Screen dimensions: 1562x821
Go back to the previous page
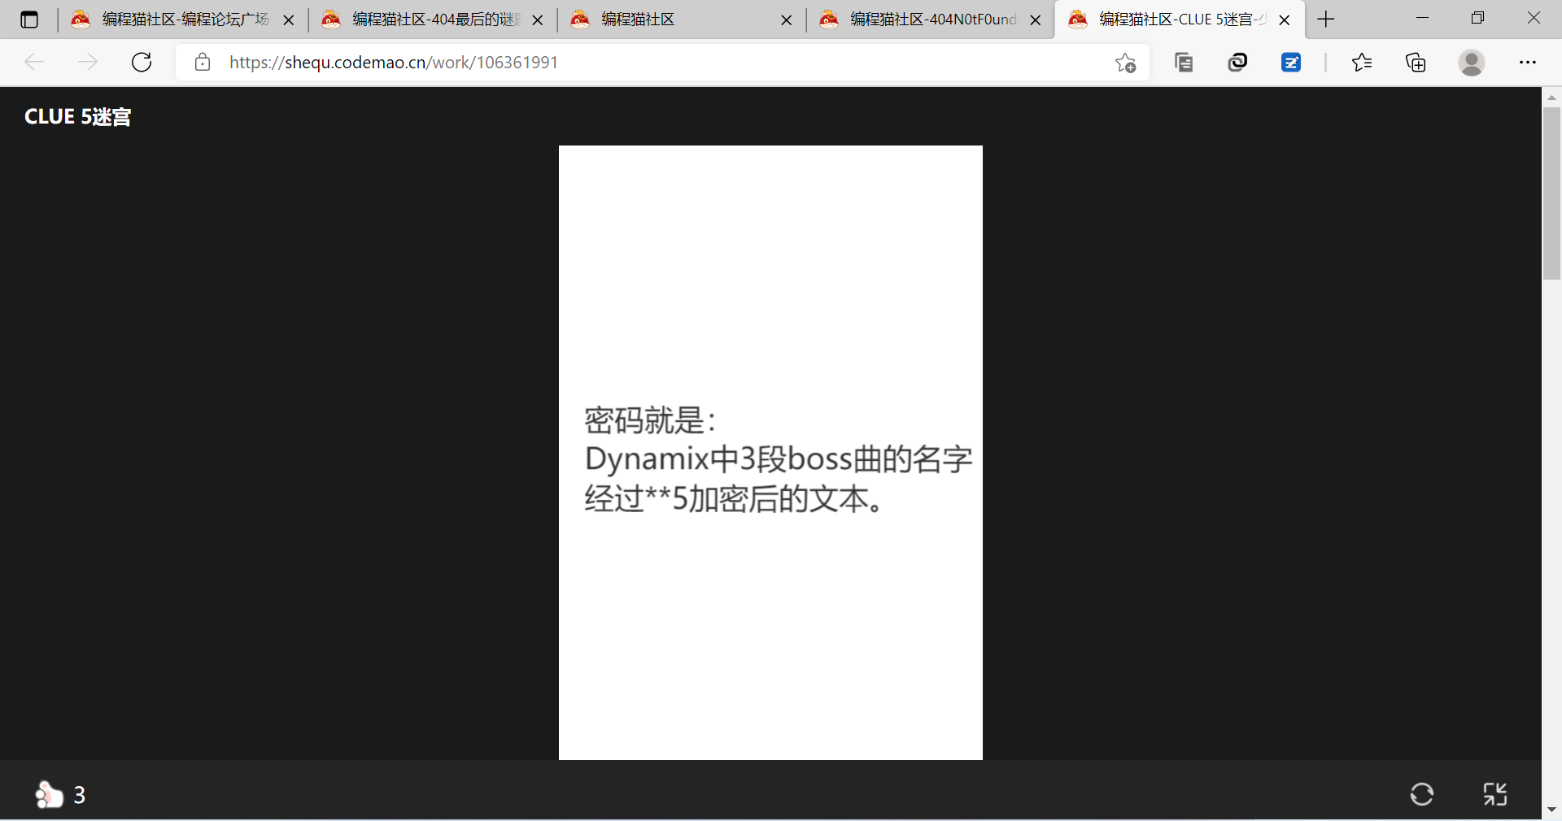point(34,62)
